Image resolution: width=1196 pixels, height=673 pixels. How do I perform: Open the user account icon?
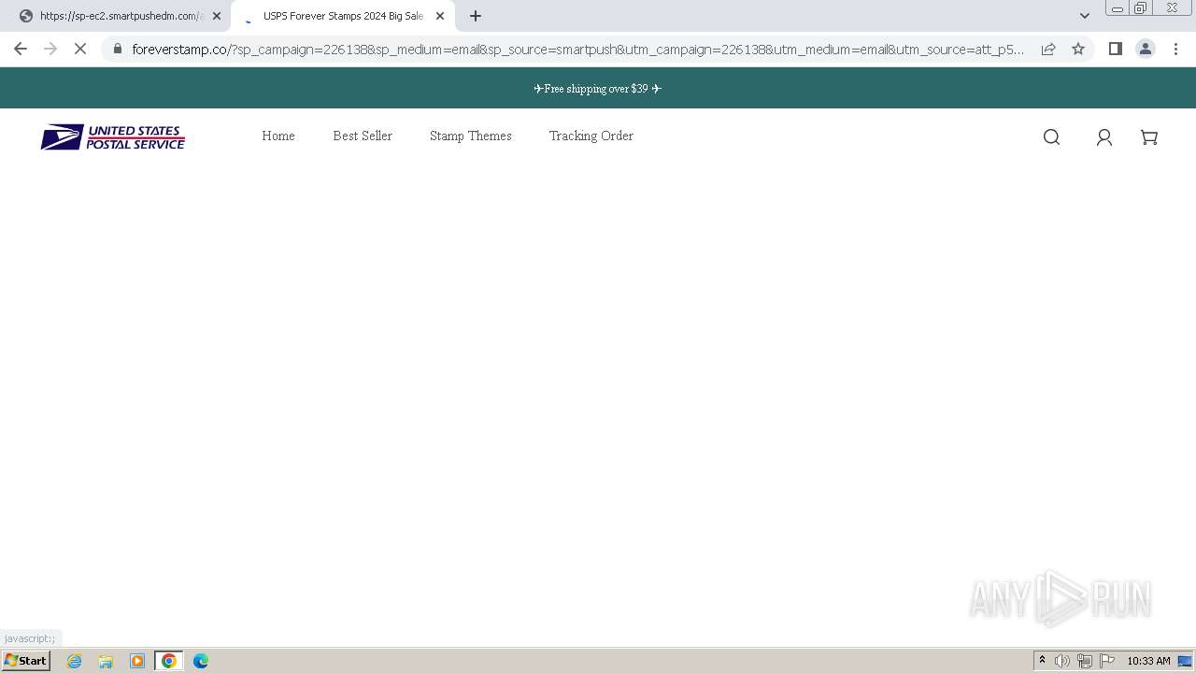click(x=1104, y=137)
